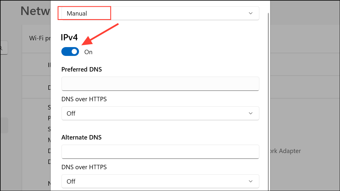Viewport: 340px width, 191px height.
Task: Click the highlighted sidebar item at far left
Action: [x=4, y=125]
